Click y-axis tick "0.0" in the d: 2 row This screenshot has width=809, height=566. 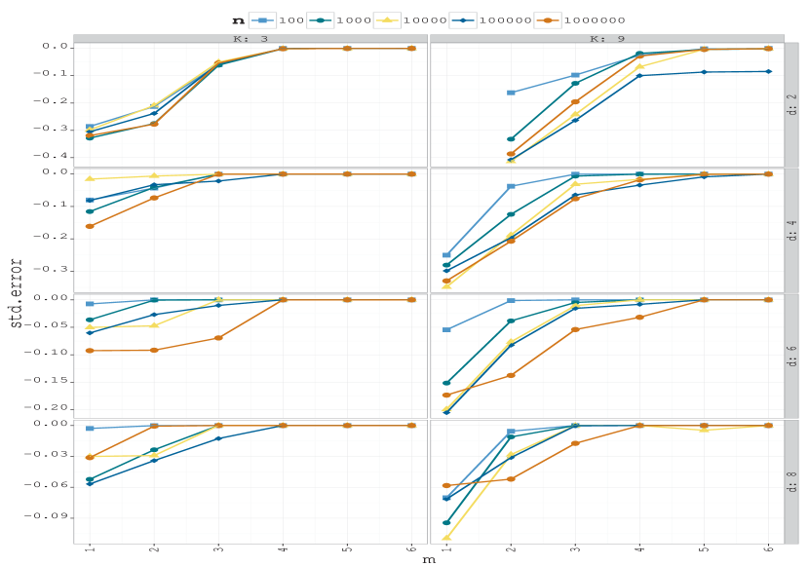pos(56,47)
